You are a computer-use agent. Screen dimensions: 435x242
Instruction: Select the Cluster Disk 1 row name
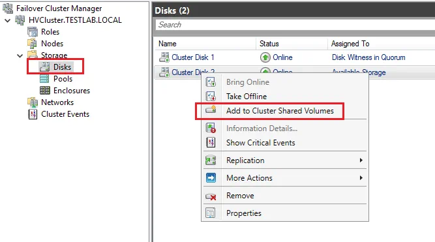click(193, 57)
